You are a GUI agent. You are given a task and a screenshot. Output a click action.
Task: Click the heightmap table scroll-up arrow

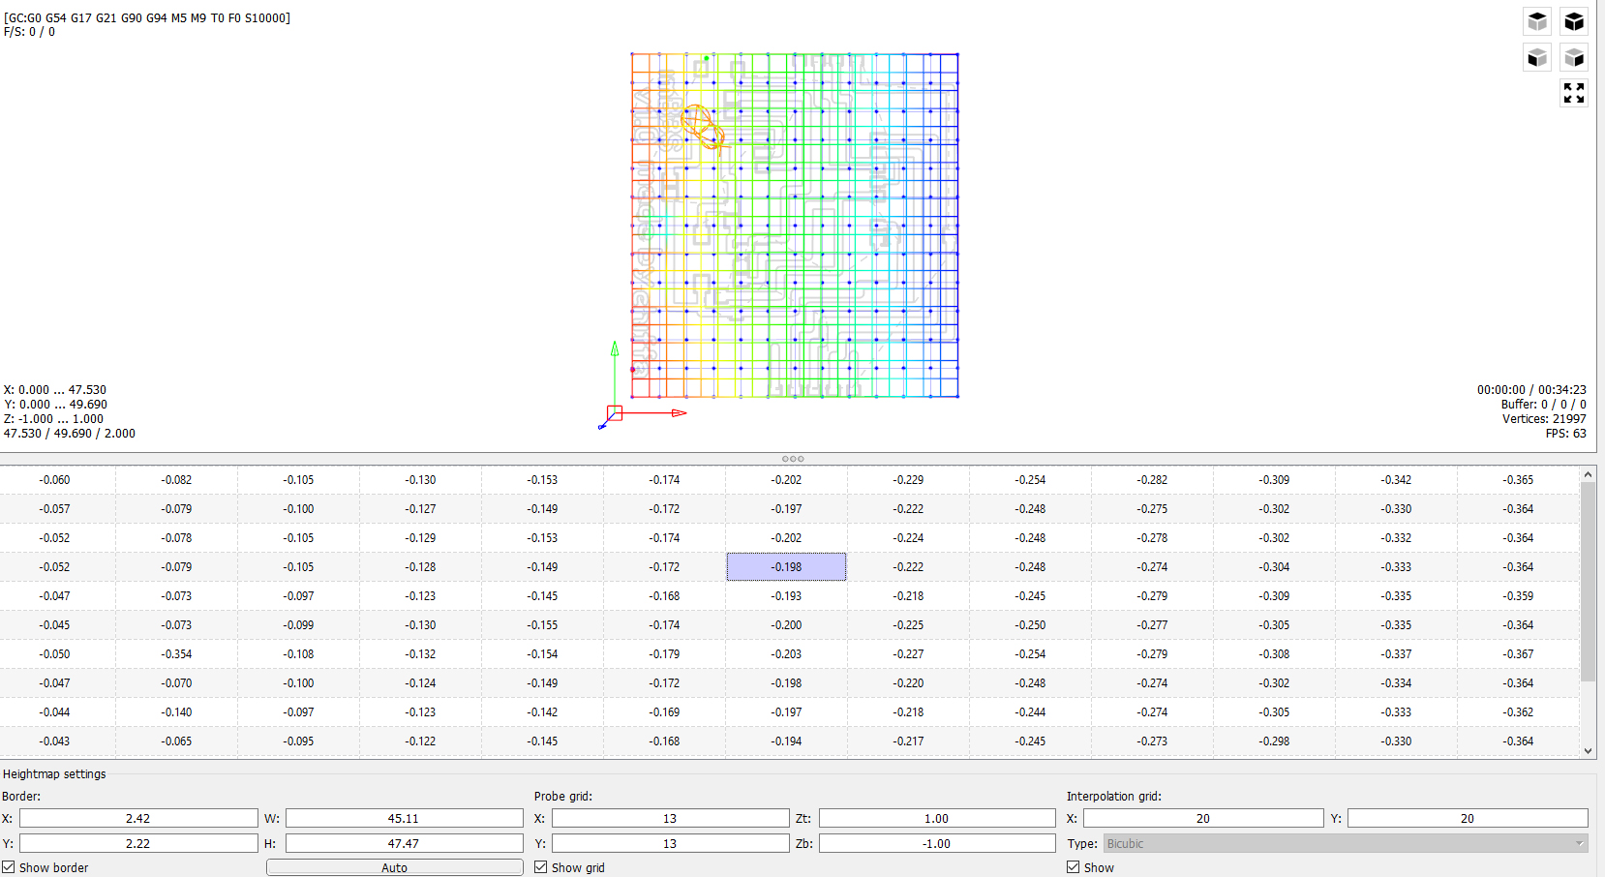pos(1588,474)
